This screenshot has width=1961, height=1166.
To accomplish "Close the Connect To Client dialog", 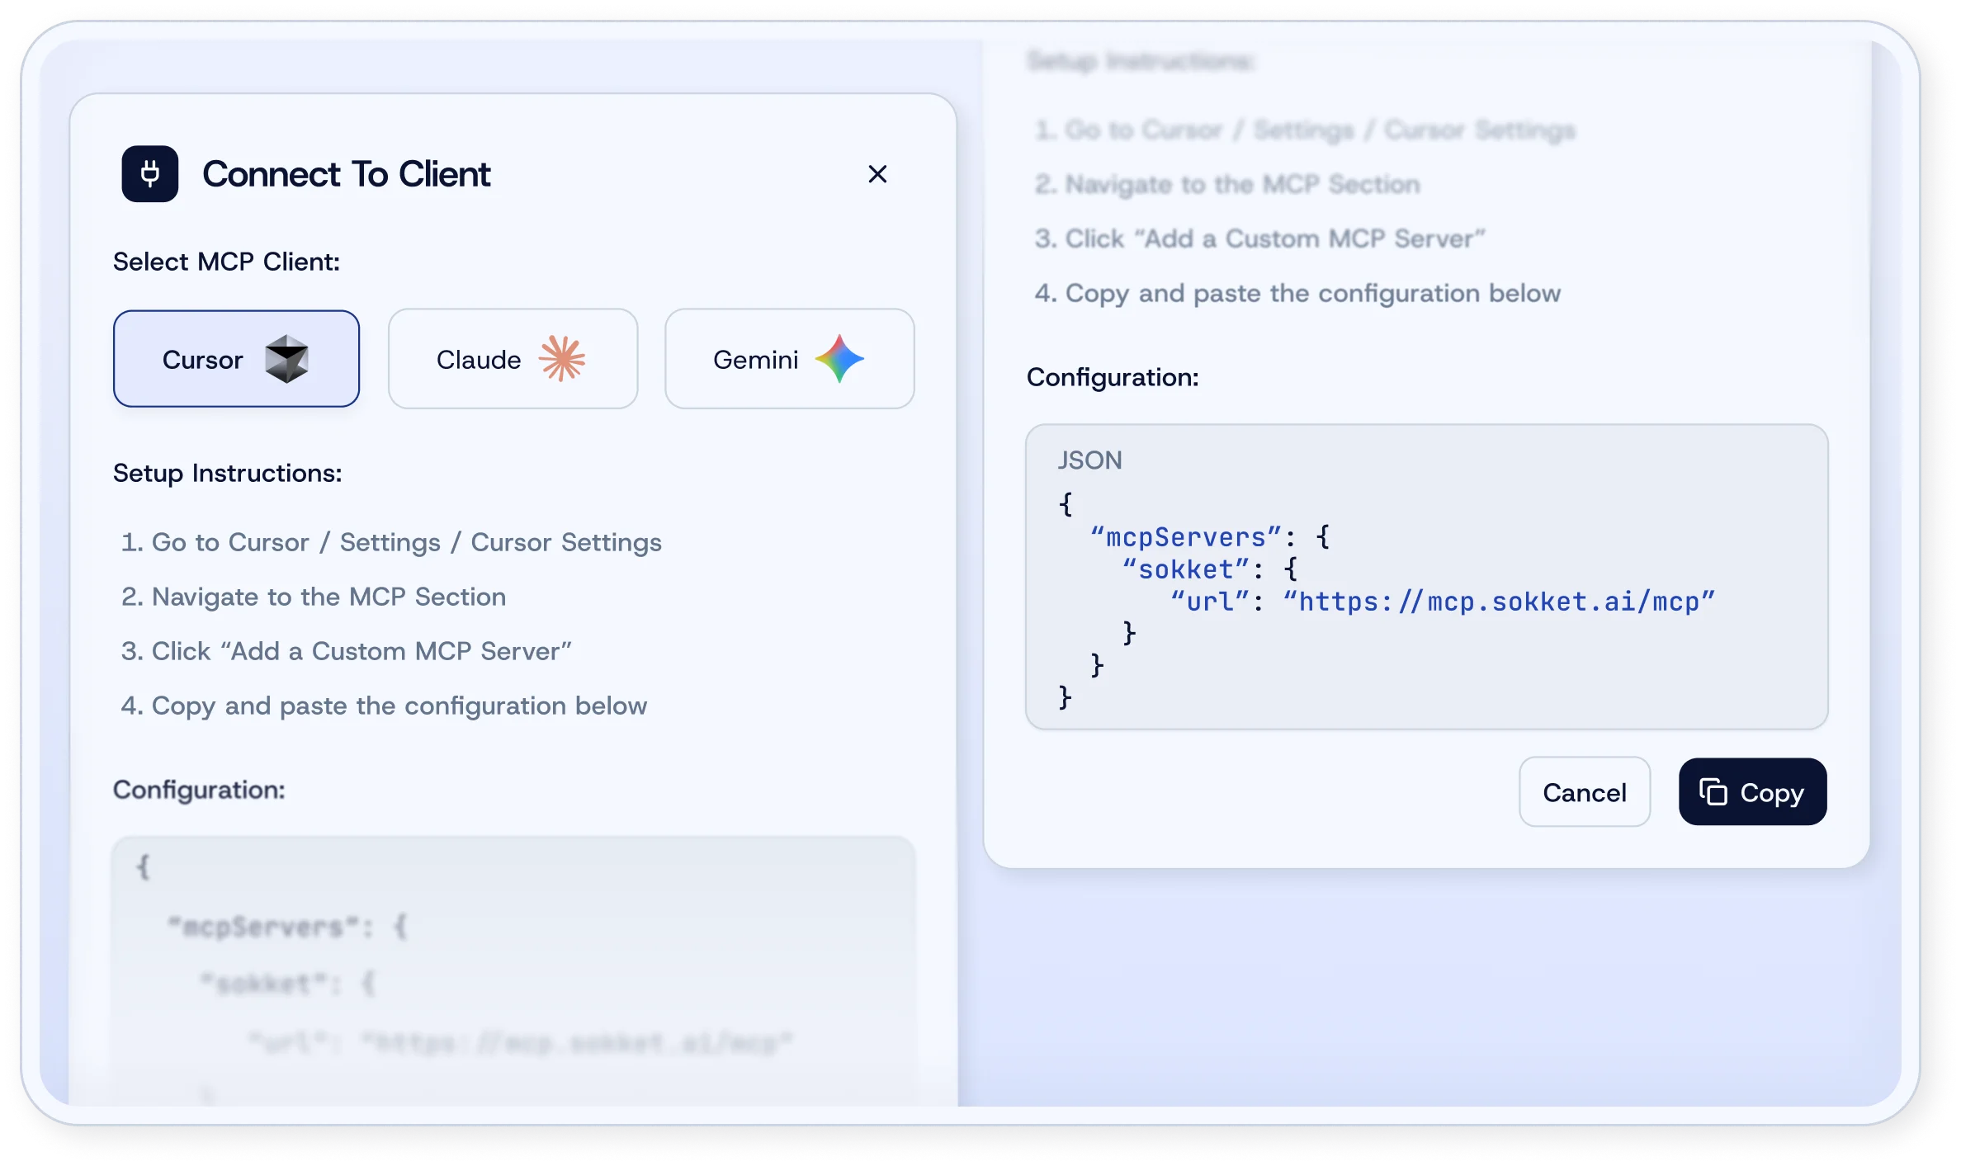I will pos(877,174).
